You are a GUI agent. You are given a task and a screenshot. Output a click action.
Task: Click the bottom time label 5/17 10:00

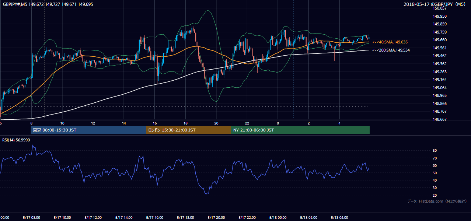click(62, 218)
